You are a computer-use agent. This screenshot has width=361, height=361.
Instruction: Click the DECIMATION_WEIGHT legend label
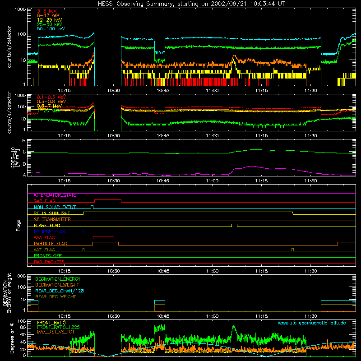pyautogui.click(x=57, y=285)
